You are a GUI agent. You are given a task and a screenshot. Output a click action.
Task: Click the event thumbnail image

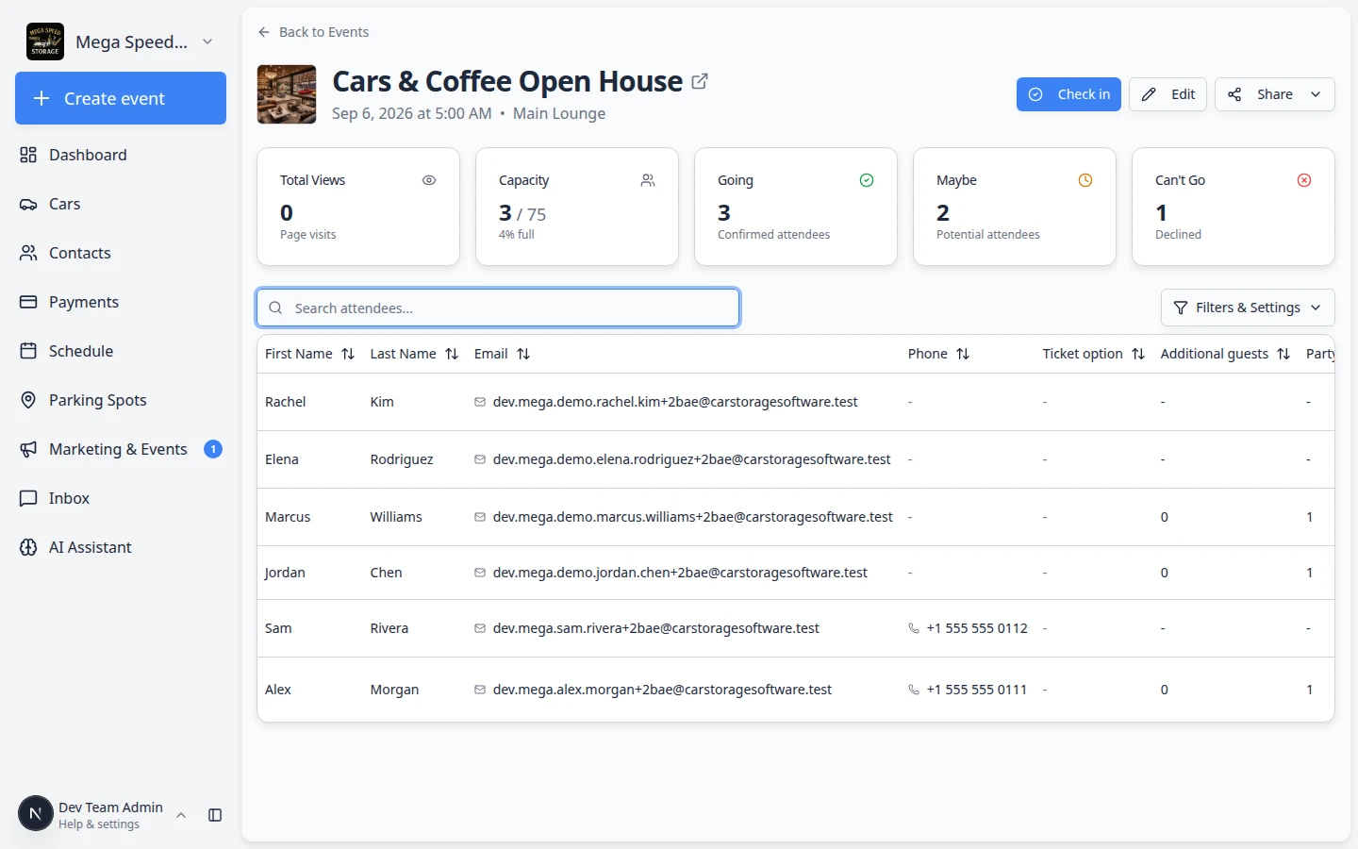tap(287, 94)
